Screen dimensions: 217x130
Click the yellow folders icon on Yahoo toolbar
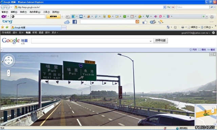pyautogui.click(x=140, y=17)
